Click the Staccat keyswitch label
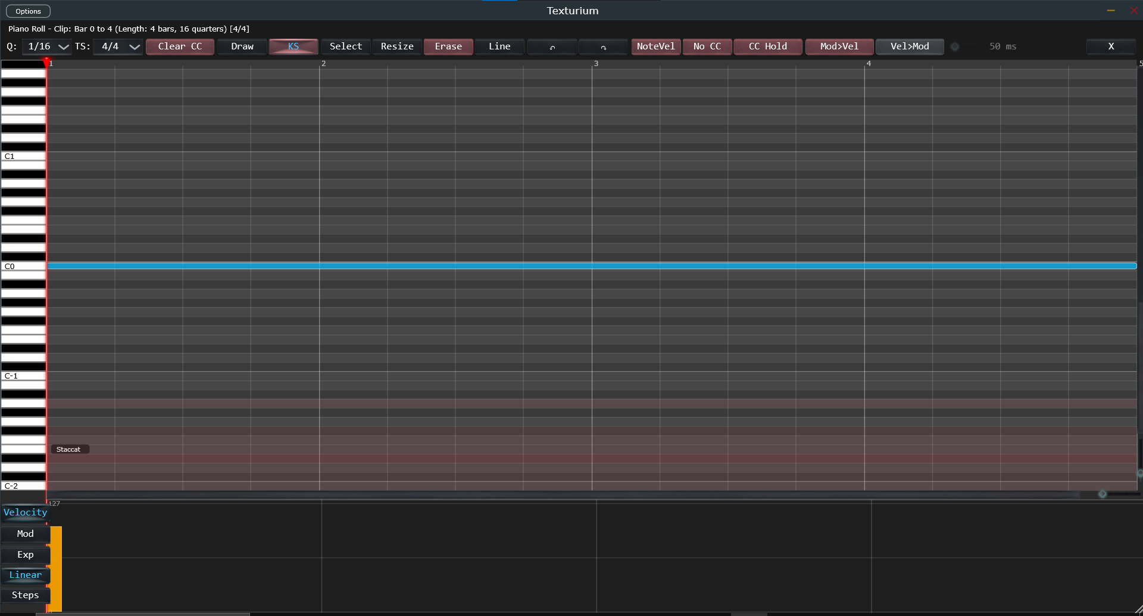Image resolution: width=1143 pixels, height=616 pixels. [70, 449]
